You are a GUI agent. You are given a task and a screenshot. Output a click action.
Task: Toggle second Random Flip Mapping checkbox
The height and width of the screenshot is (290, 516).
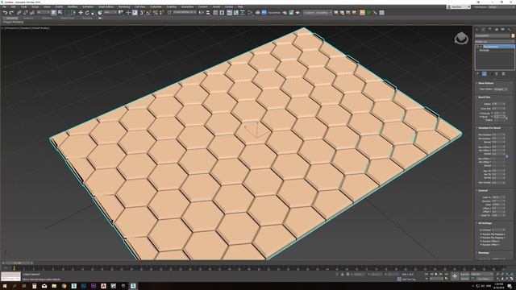tap(481, 238)
